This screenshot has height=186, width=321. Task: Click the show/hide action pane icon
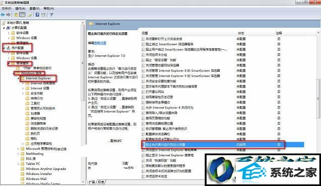43,15
